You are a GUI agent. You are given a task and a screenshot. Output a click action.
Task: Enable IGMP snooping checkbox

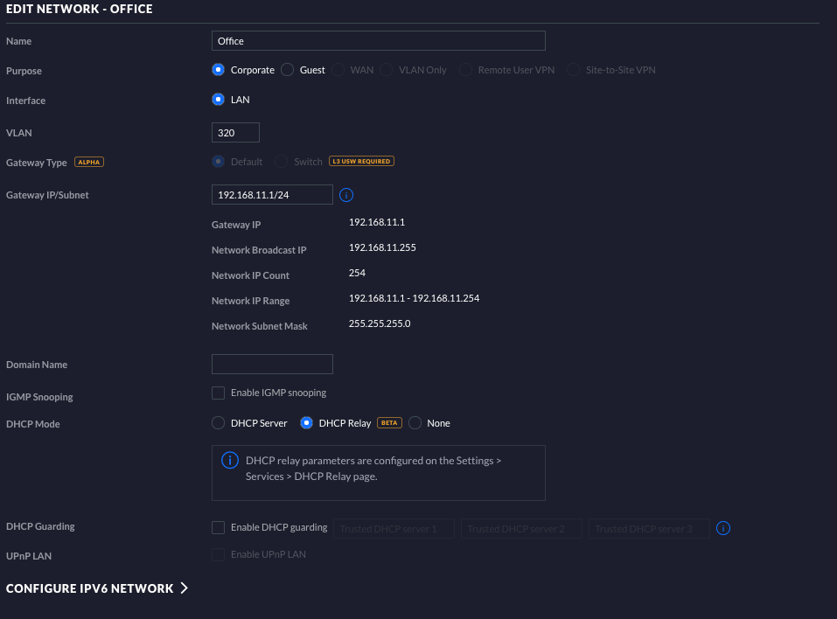219,393
